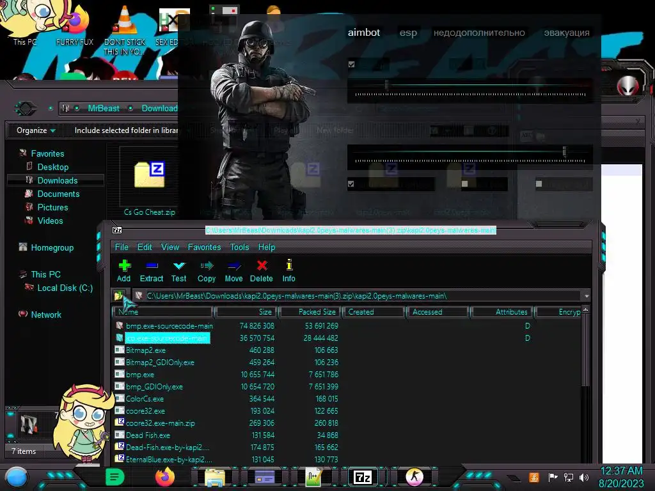Select Documents in Explorer sidebar
The width and height of the screenshot is (655, 491).
coord(58,194)
